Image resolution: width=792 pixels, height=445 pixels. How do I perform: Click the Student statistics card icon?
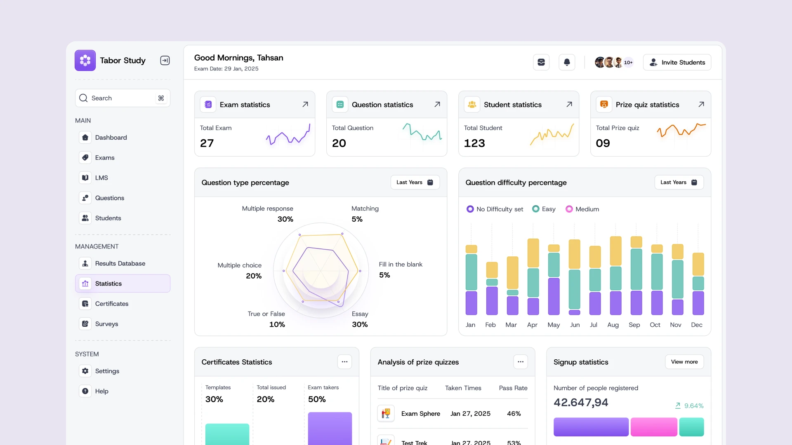(472, 105)
